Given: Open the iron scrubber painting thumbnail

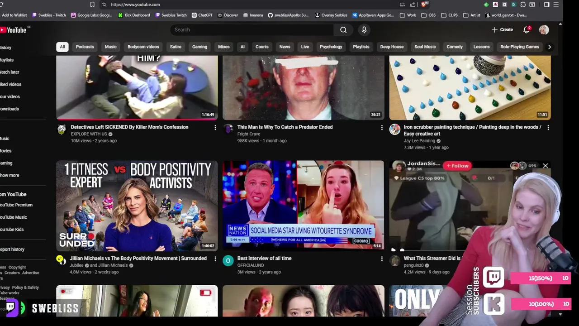Looking at the screenshot, I should [x=470, y=88].
